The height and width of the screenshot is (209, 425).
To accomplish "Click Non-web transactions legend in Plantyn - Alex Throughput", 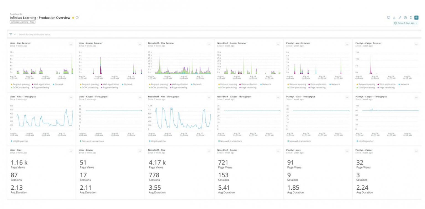I will (x=299, y=141).
